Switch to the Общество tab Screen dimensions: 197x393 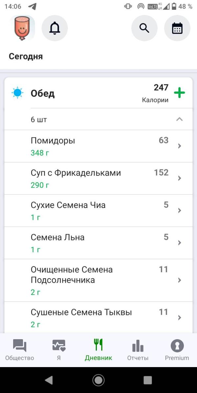tap(20, 350)
